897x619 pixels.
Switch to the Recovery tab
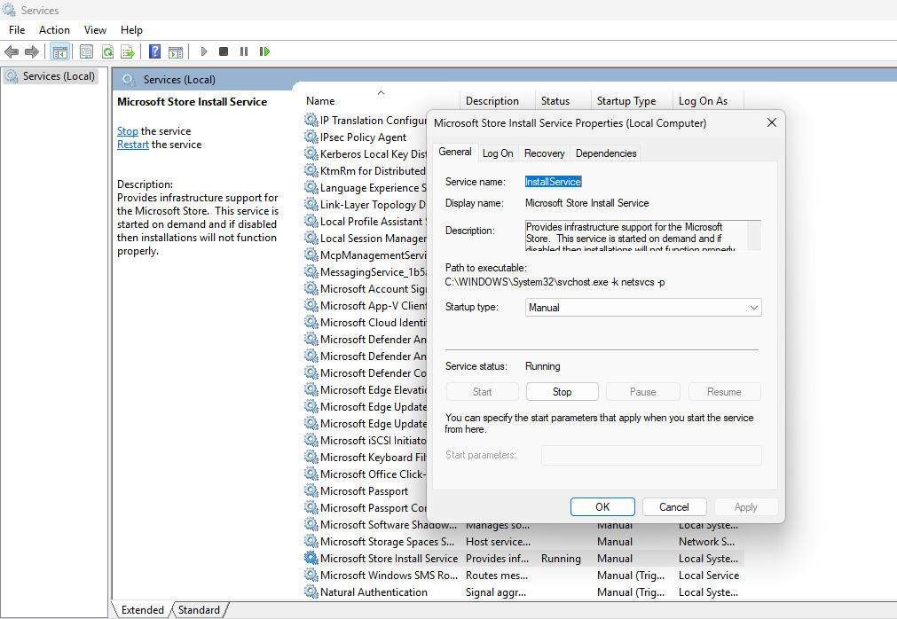pyautogui.click(x=544, y=153)
